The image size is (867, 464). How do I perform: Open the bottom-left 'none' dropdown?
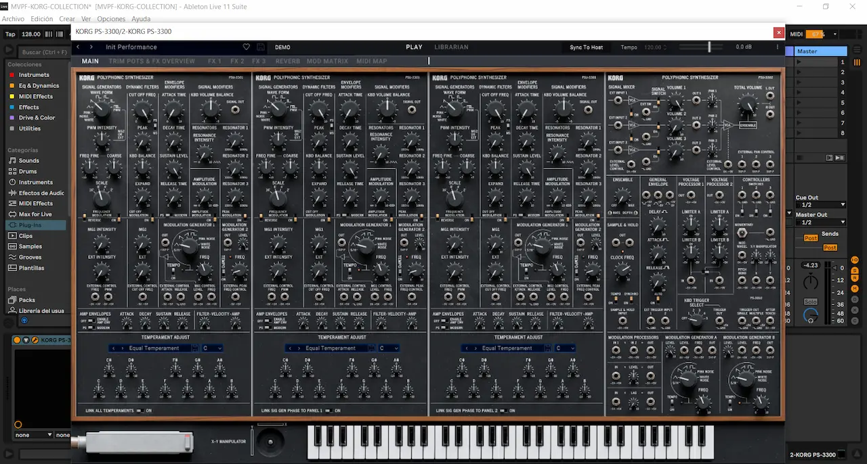33,435
